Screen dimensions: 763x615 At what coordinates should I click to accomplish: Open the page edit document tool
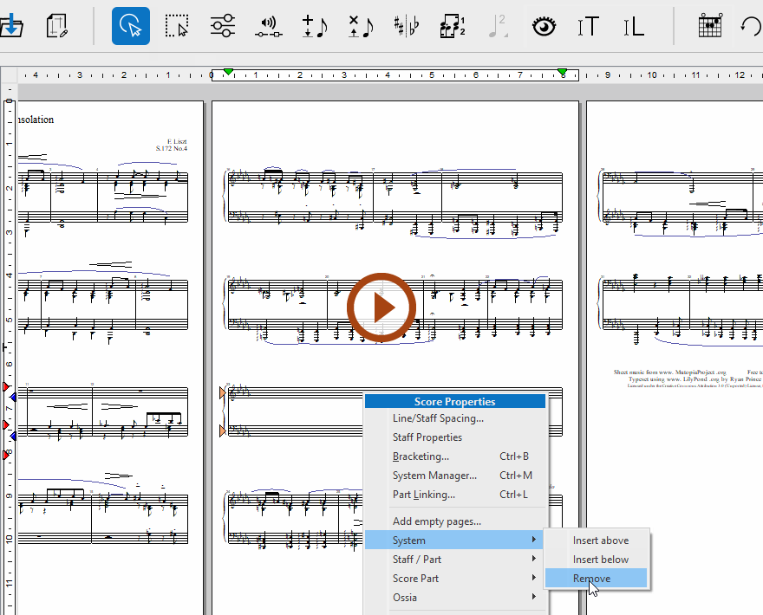pyautogui.click(x=57, y=26)
